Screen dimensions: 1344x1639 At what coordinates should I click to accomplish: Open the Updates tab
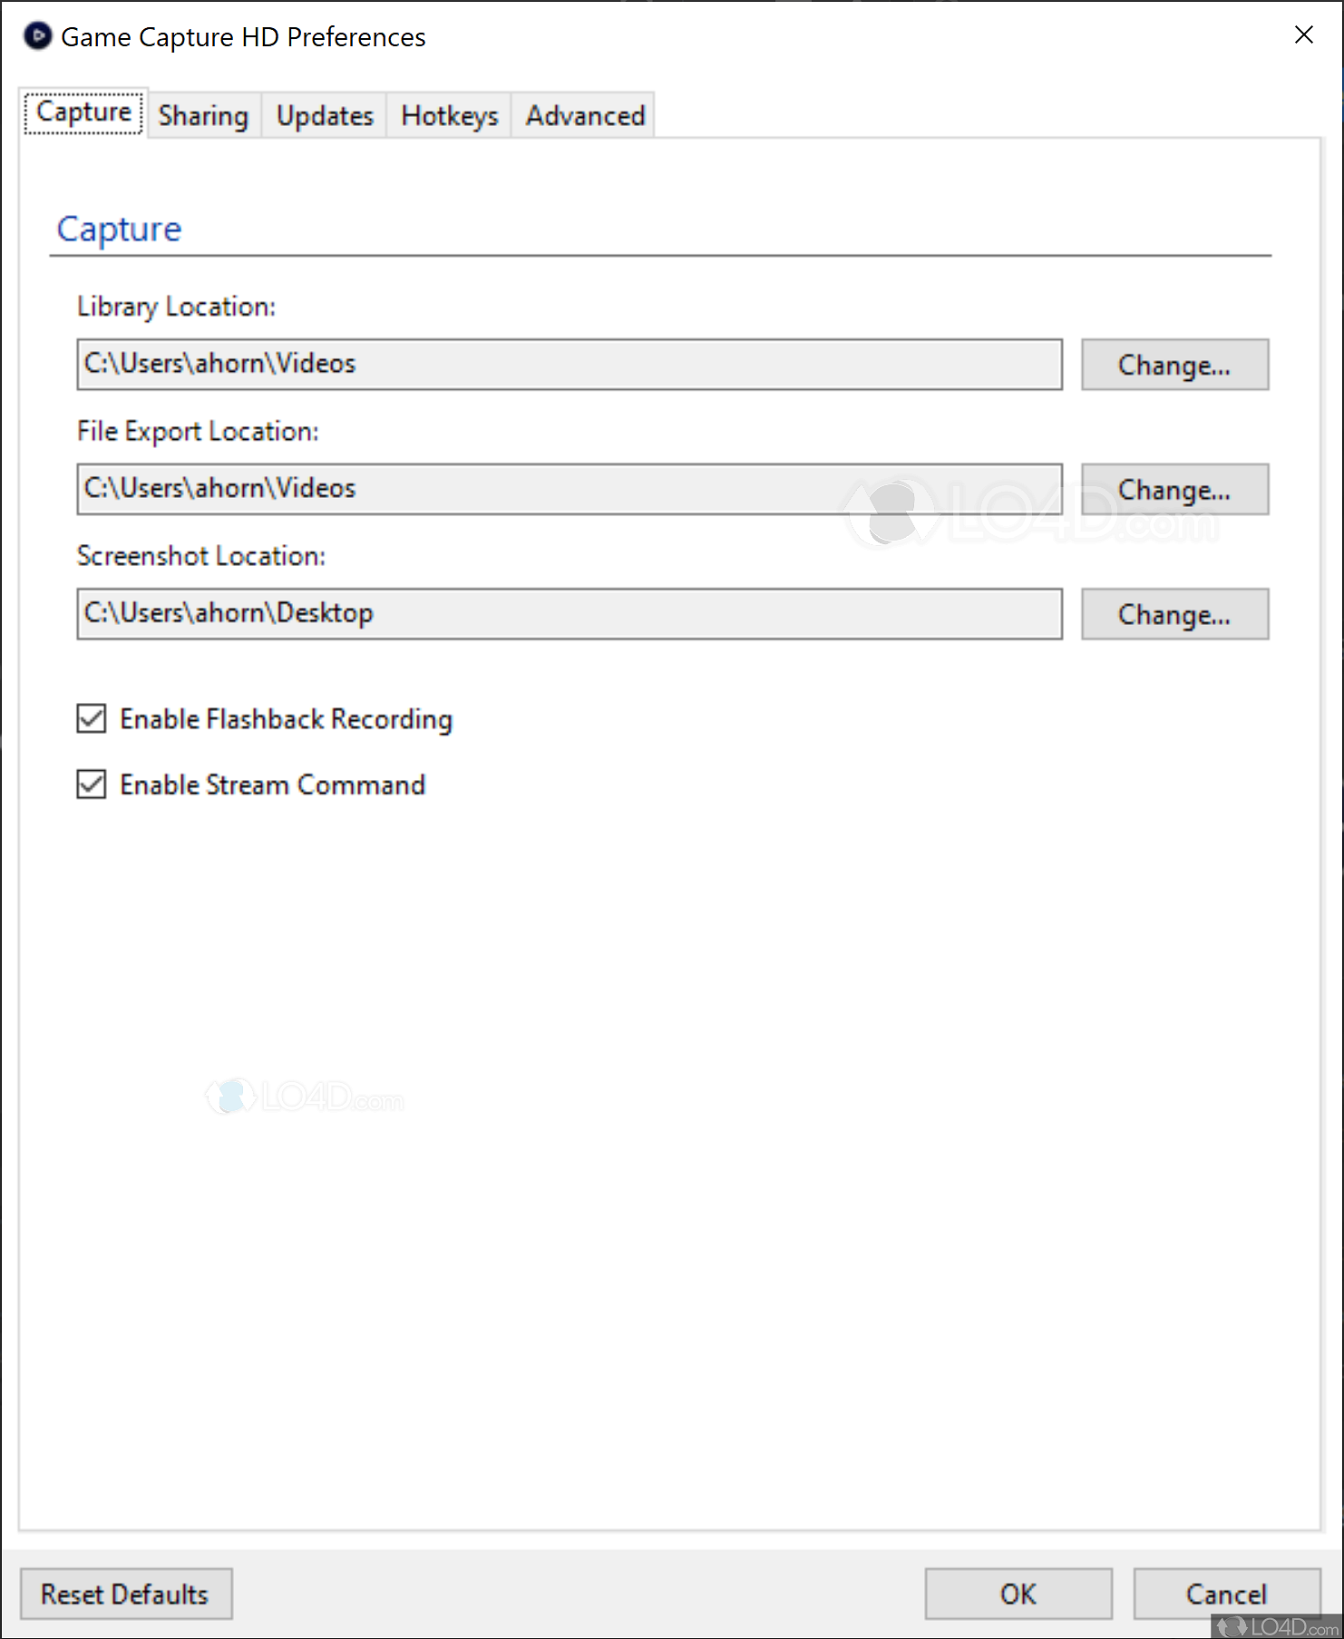324,115
